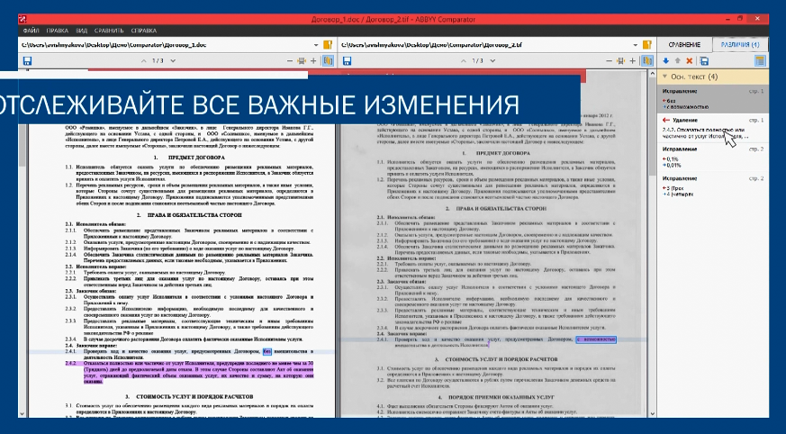The image size is (786, 434).
Task: Select the Исправление difference '0,1%'
Action: click(713, 157)
